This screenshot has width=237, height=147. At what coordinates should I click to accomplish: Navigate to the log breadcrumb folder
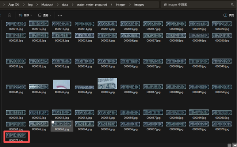pos(30,5)
